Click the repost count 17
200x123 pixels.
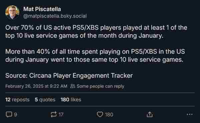(61, 115)
